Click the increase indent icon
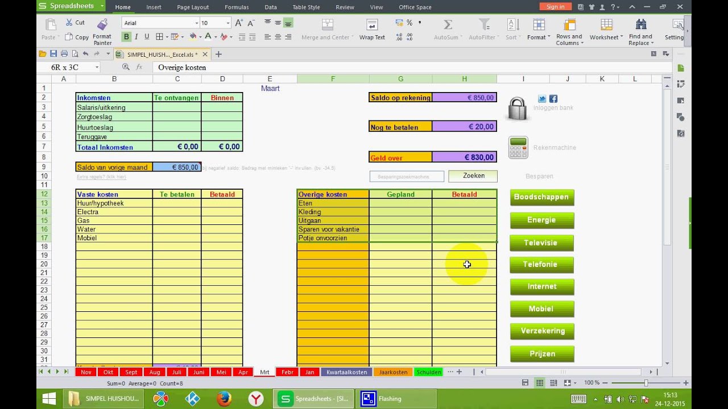Image resolution: width=728 pixels, height=409 pixels. pyautogui.click(x=253, y=37)
